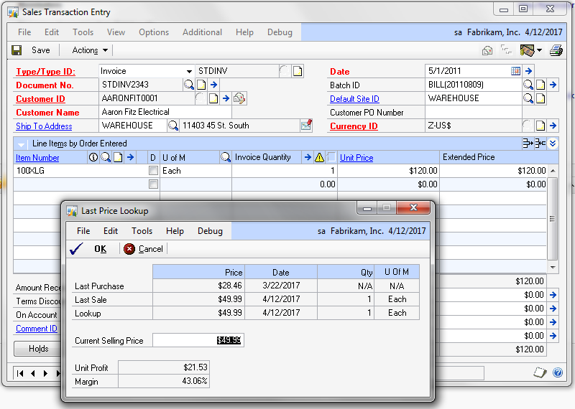
Task: Open dropdown arrow beside money icon
Action: click(x=540, y=50)
